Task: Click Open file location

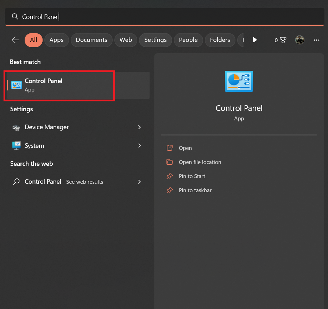Action: pyautogui.click(x=200, y=162)
